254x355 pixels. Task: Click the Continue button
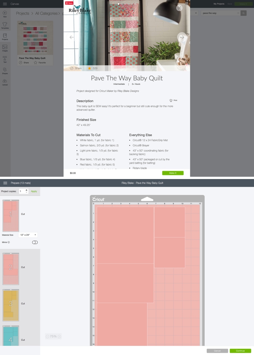240,351
